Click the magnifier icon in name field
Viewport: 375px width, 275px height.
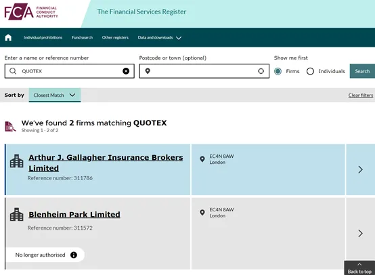pos(13,71)
